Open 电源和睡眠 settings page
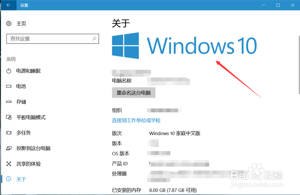 28,71
